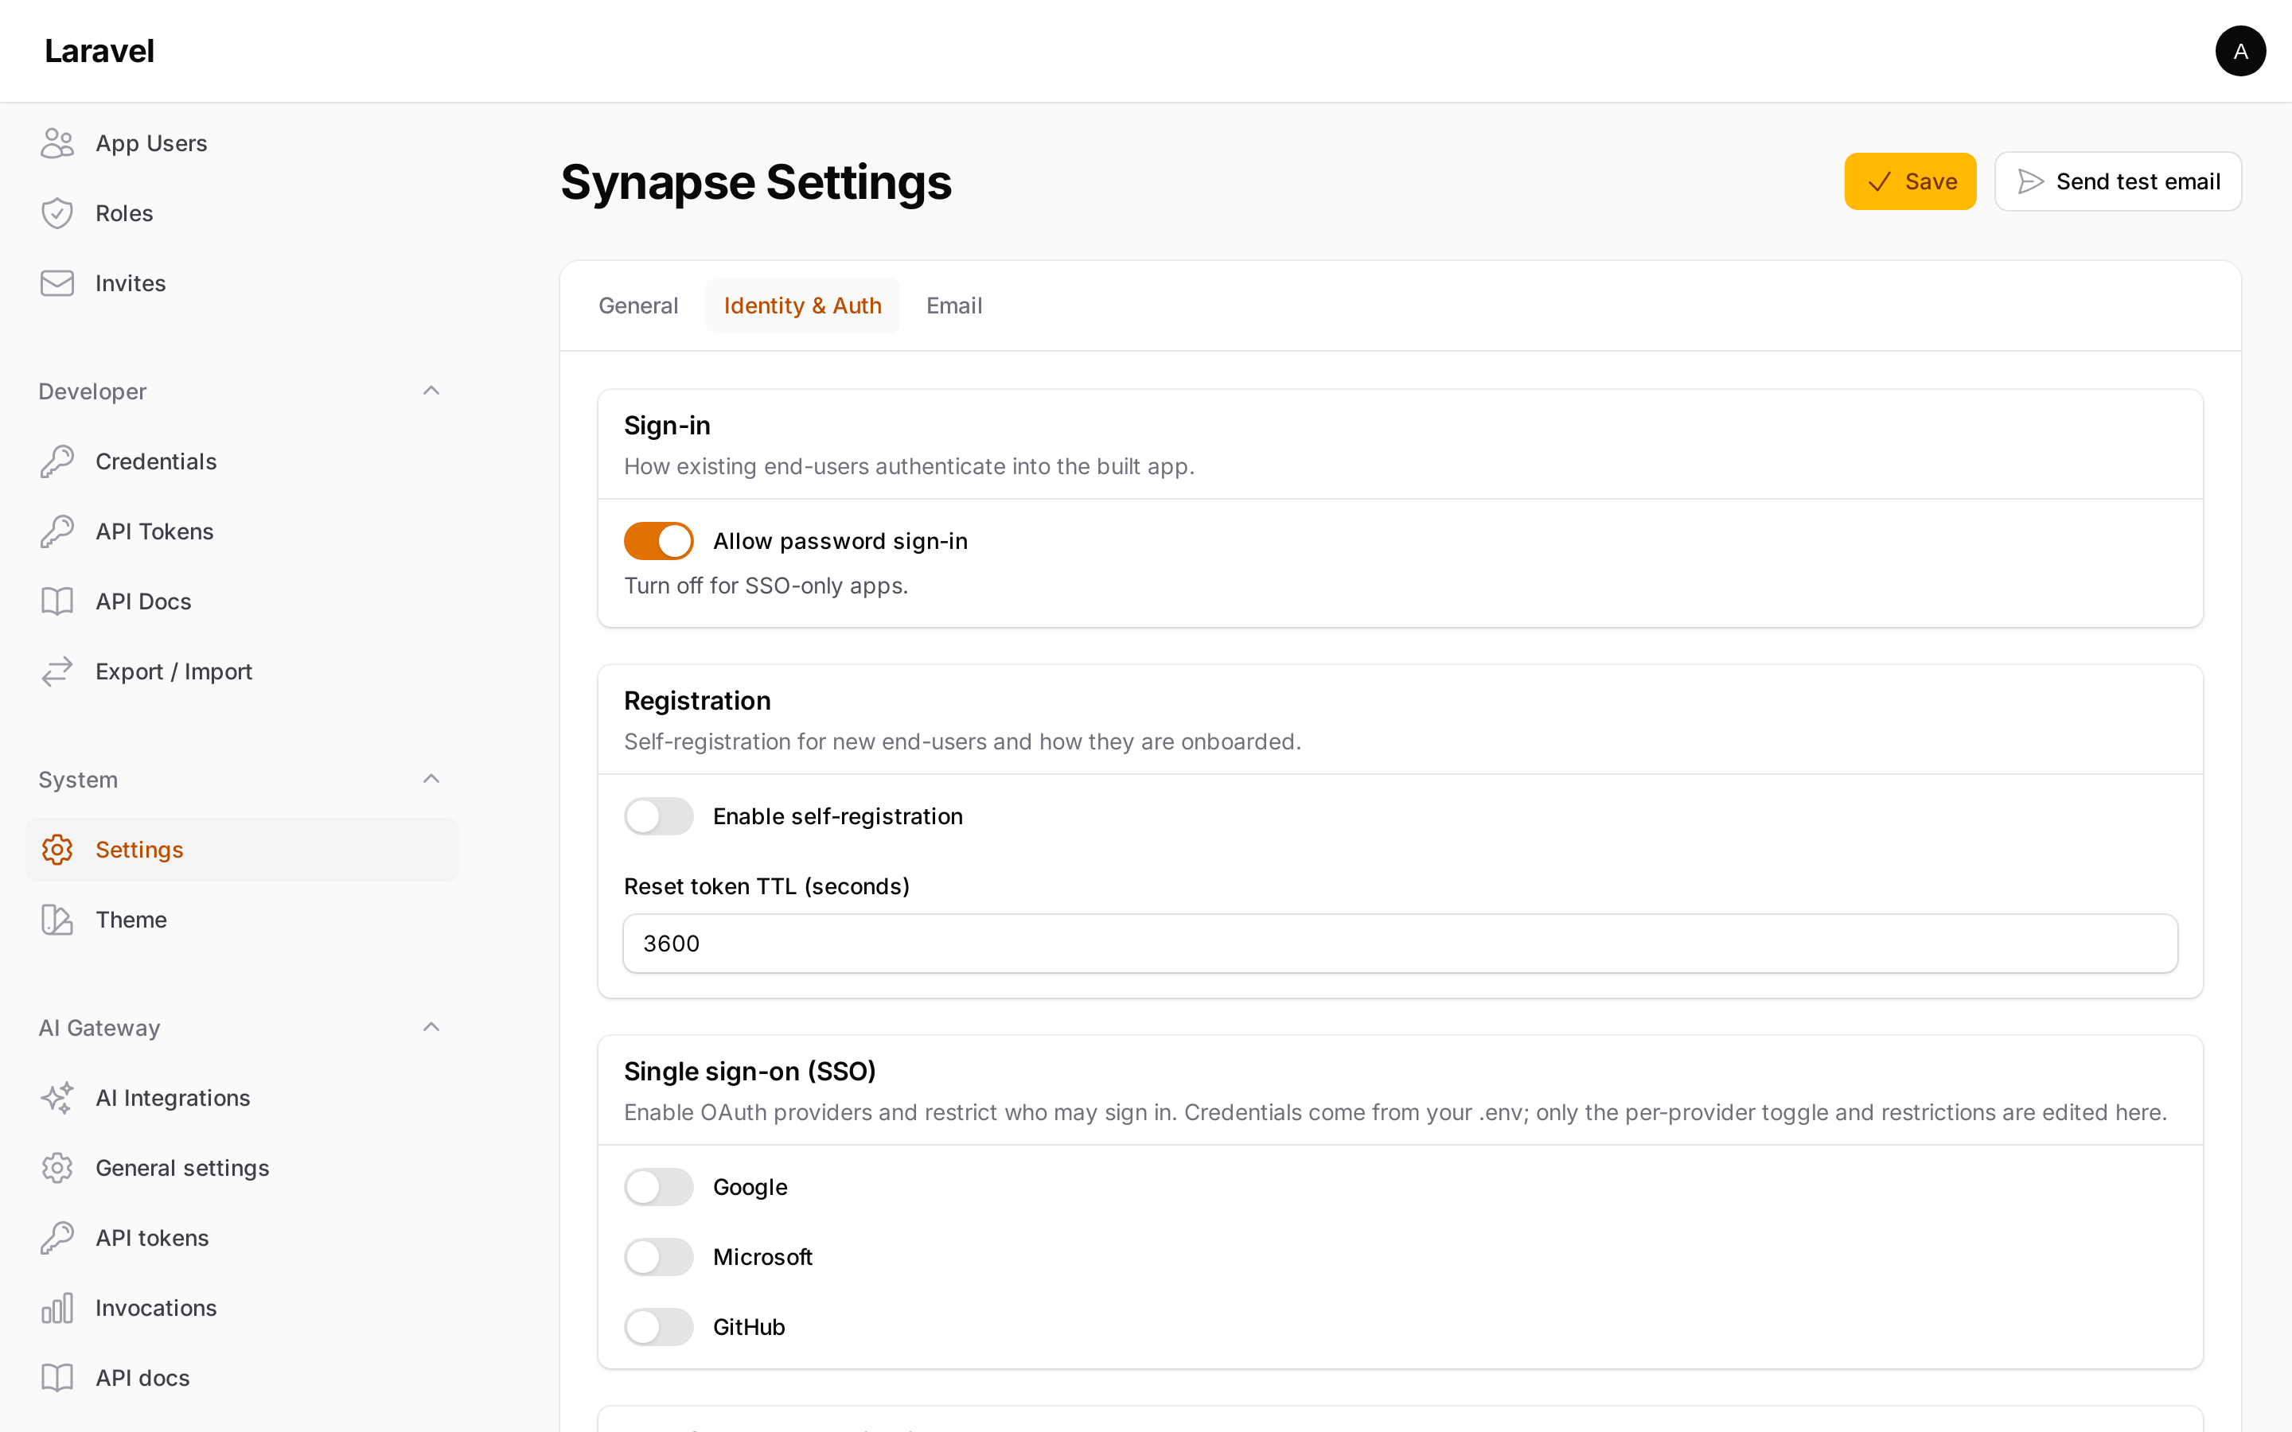Image resolution: width=2292 pixels, height=1432 pixels.
Task: Open Roles in the sidebar
Action: pyautogui.click(x=241, y=213)
